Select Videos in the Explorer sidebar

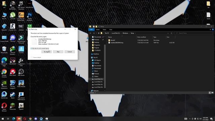(96, 76)
